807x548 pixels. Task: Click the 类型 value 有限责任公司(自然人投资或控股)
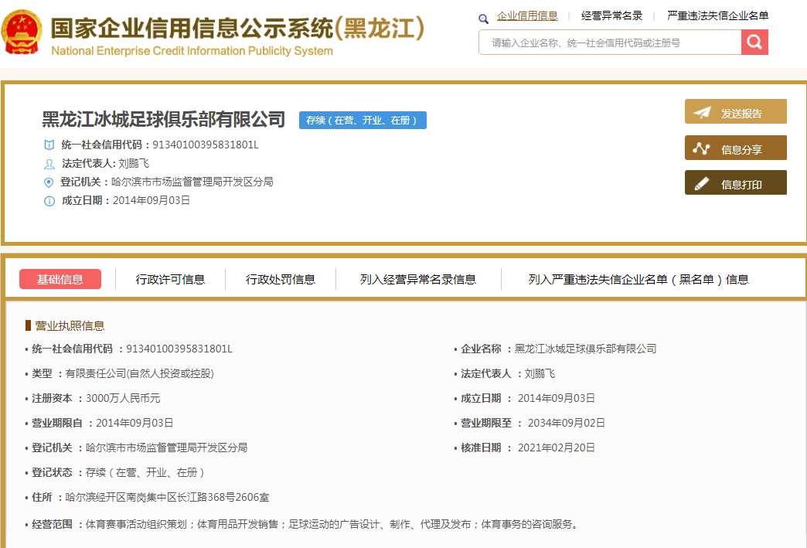pos(139,373)
